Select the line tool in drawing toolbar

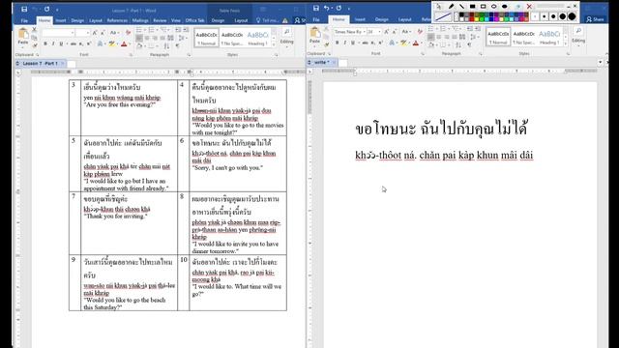461,7
